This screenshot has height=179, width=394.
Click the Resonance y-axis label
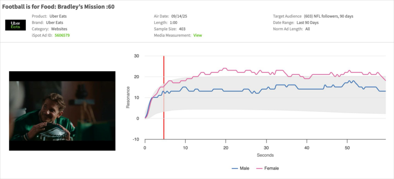129,97
